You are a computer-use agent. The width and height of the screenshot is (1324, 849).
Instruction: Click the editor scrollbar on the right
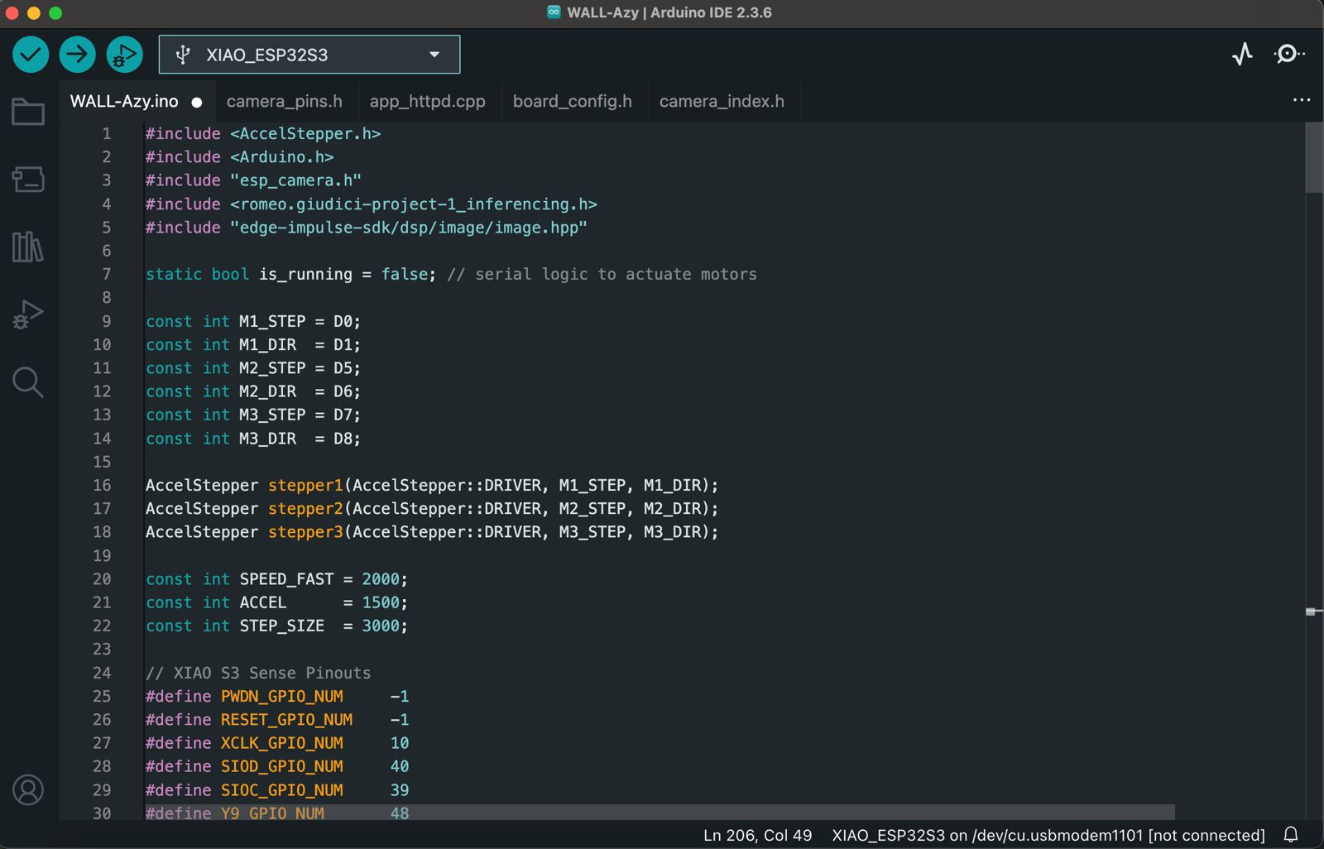pos(1313,157)
